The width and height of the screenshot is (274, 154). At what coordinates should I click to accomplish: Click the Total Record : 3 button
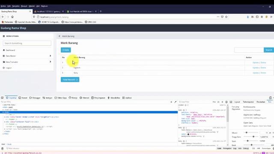(x=70, y=80)
